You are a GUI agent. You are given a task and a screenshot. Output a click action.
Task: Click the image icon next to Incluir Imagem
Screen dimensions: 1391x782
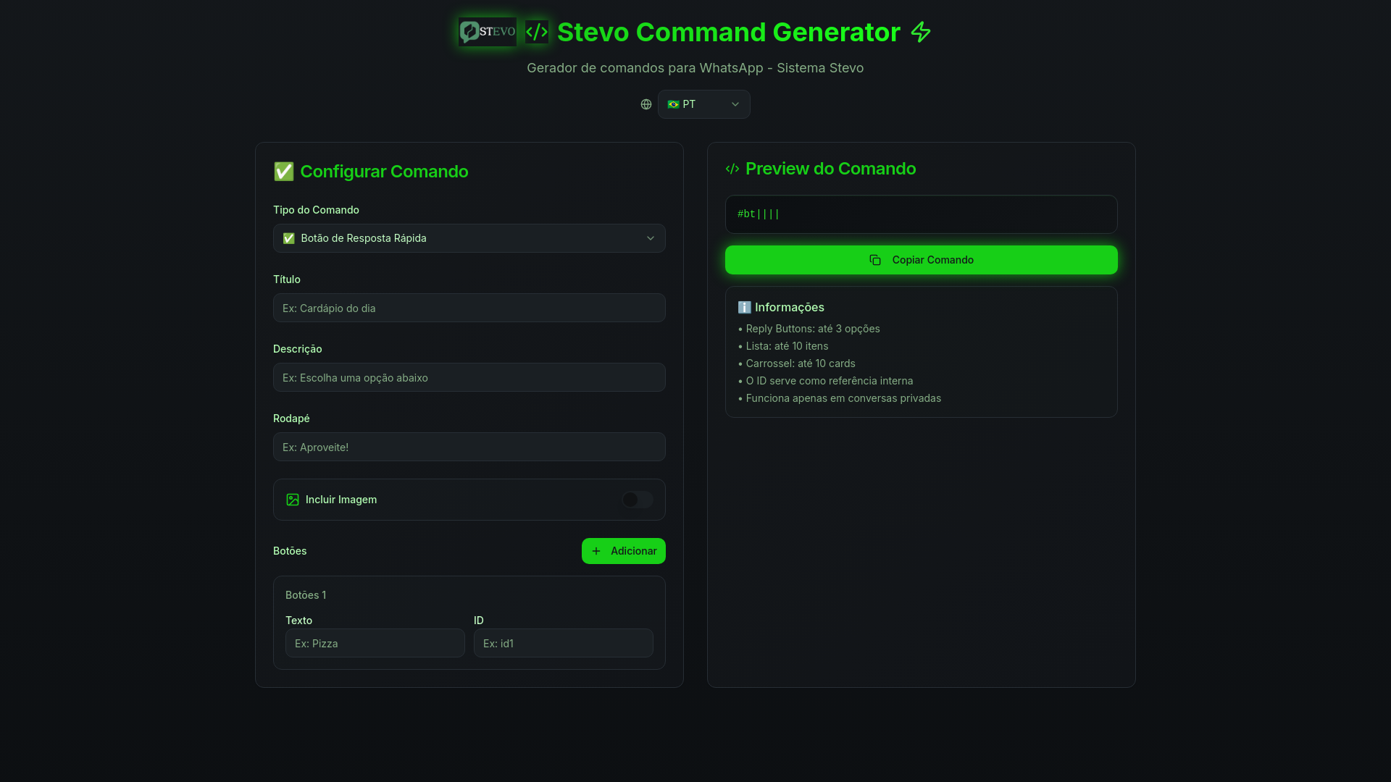point(293,500)
